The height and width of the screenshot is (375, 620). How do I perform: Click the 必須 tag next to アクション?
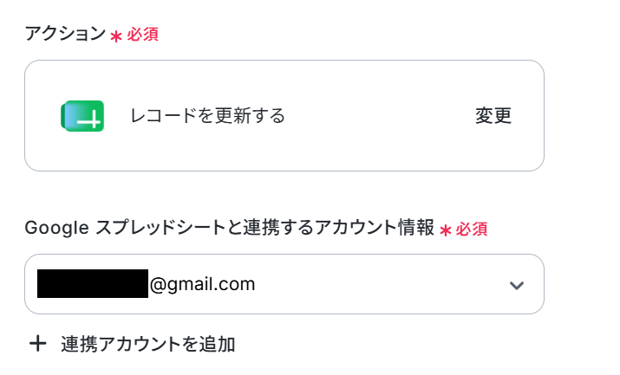tap(143, 35)
